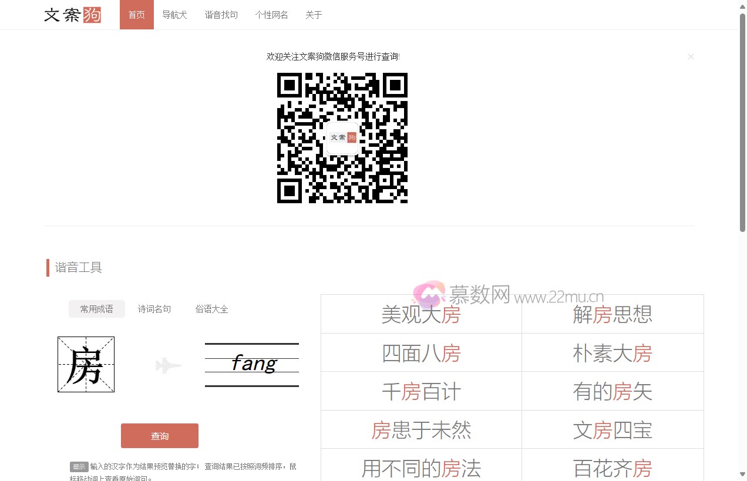Click the 文案狗 logo
747x481 pixels.
click(x=72, y=15)
